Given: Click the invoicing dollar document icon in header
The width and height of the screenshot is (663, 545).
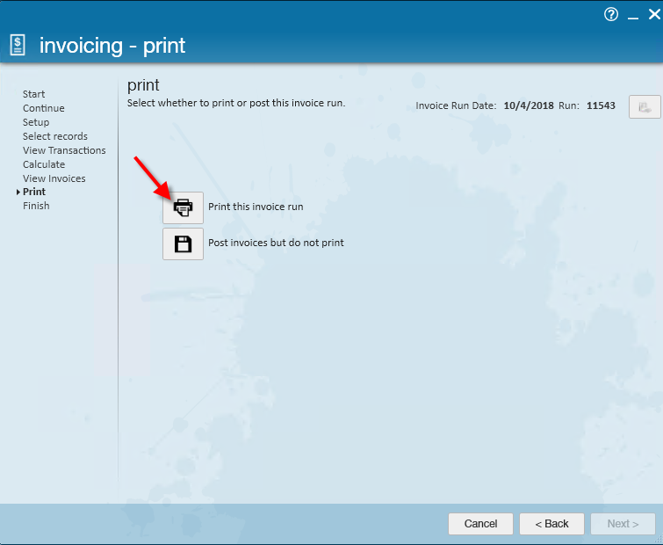Looking at the screenshot, I should pyautogui.click(x=18, y=46).
